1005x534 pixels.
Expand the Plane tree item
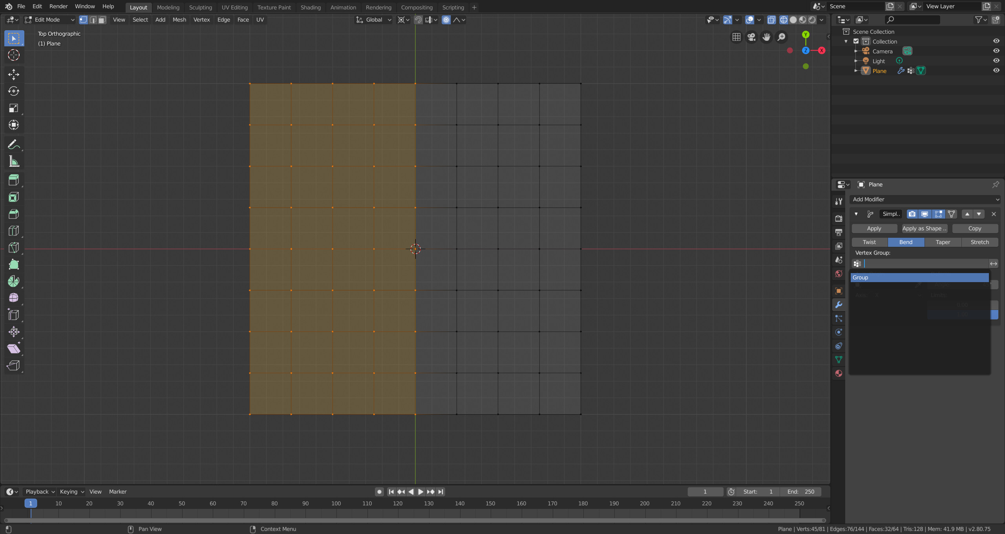click(x=856, y=71)
